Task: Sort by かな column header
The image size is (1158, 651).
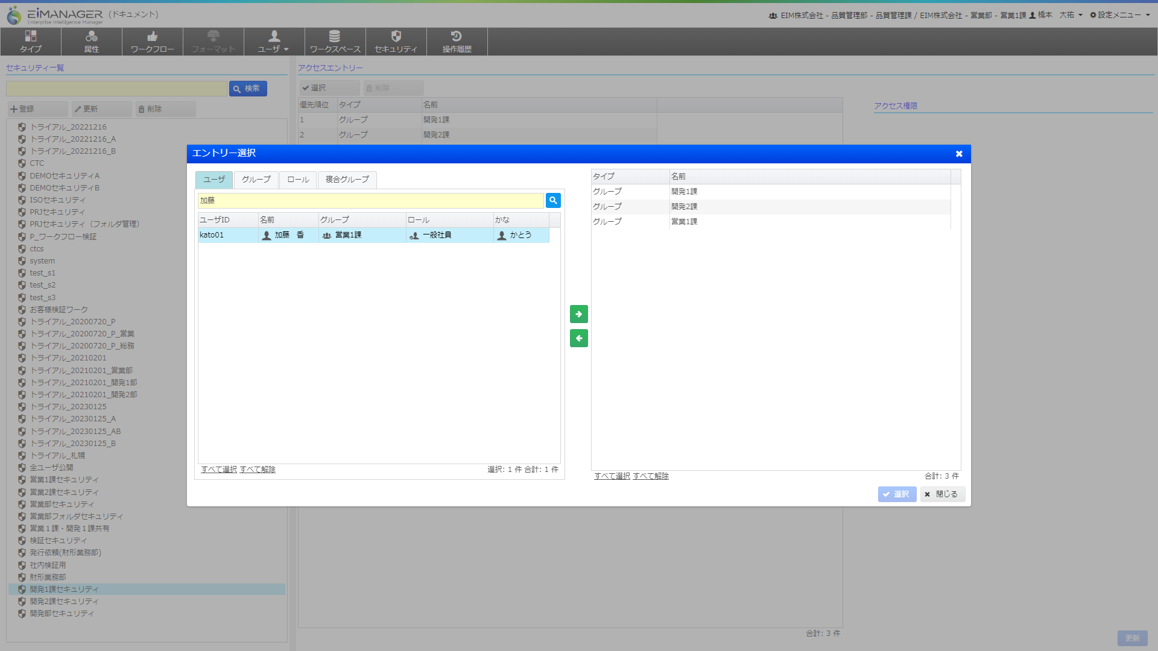Action: 521,220
